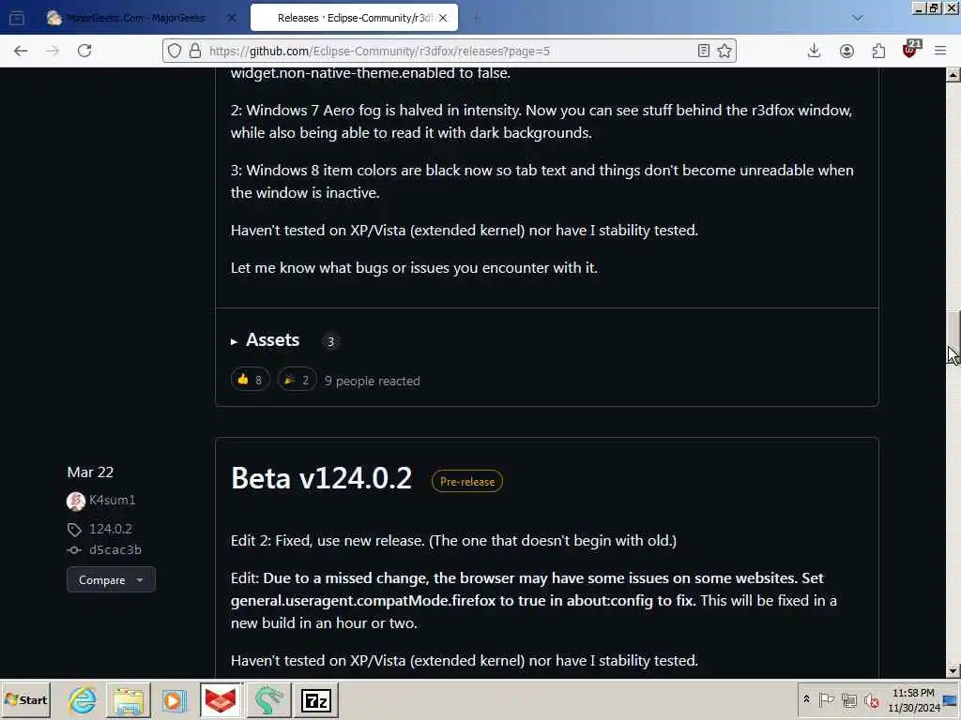Viewport: 961px width, 720px height.
Task: Open the 124.0.2 tag link
Action: click(x=111, y=529)
